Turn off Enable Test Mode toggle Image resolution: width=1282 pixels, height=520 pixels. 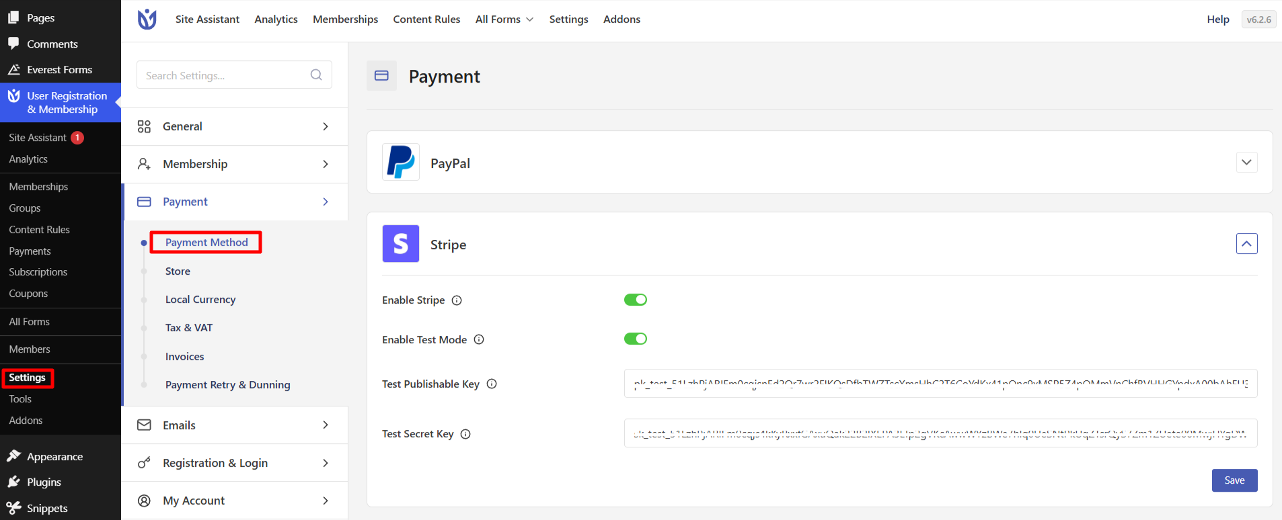pos(636,339)
